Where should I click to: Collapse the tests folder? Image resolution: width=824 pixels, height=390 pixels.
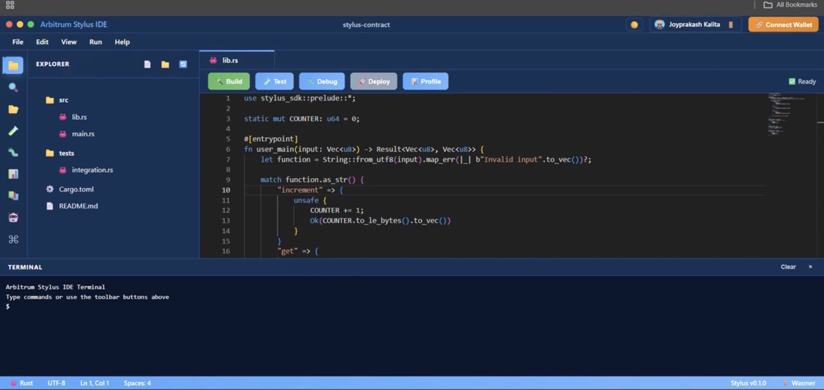point(60,153)
